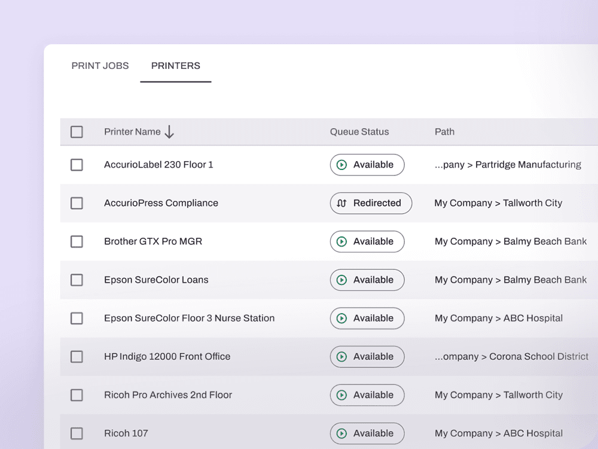Open the PRINTERS tab
The height and width of the screenshot is (449, 598).
tap(175, 66)
